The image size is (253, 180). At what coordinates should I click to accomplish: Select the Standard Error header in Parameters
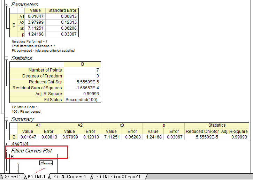pyautogui.click(x=62, y=10)
